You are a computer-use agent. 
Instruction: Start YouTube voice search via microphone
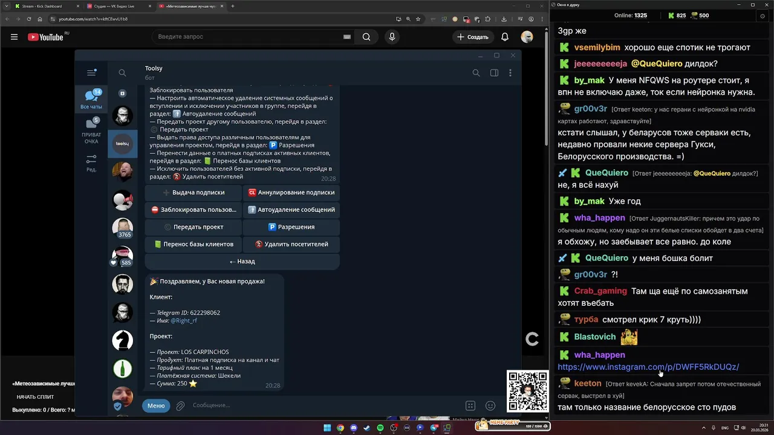click(x=392, y=37)
